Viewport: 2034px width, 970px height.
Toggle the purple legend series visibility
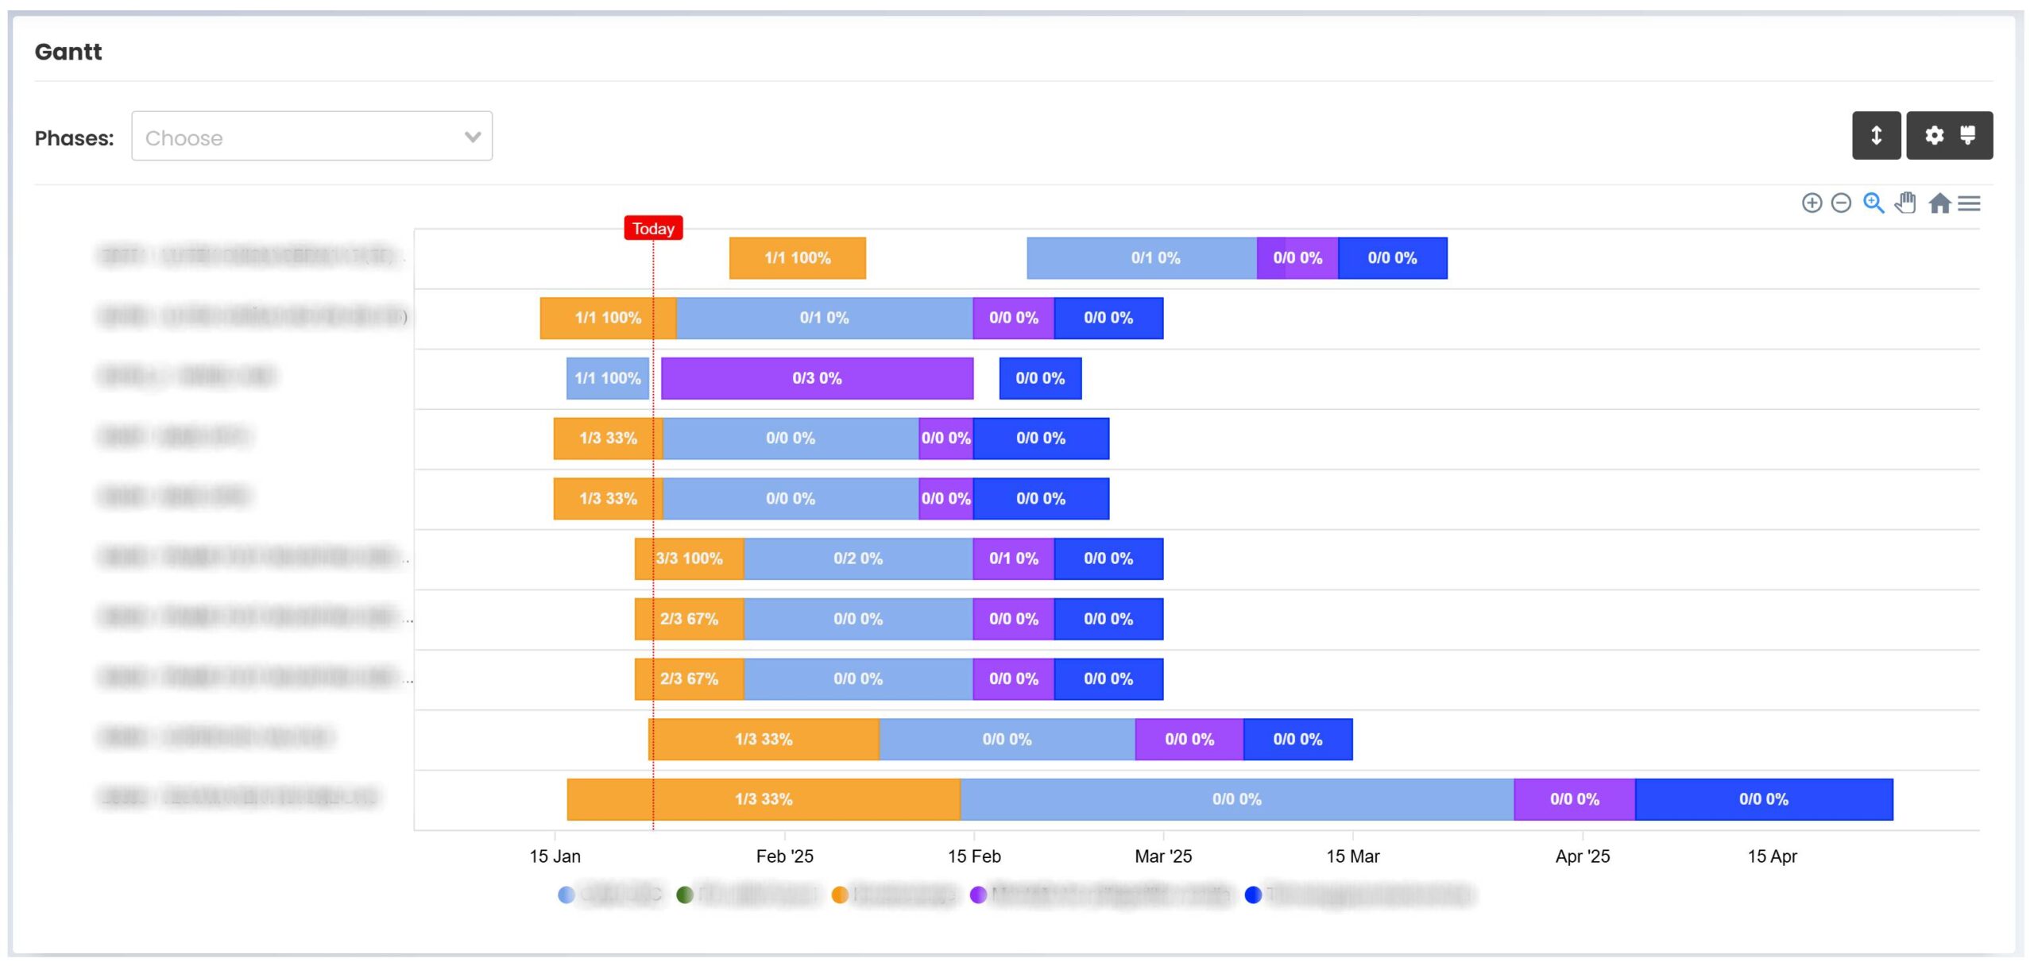(x=977, y=893)
